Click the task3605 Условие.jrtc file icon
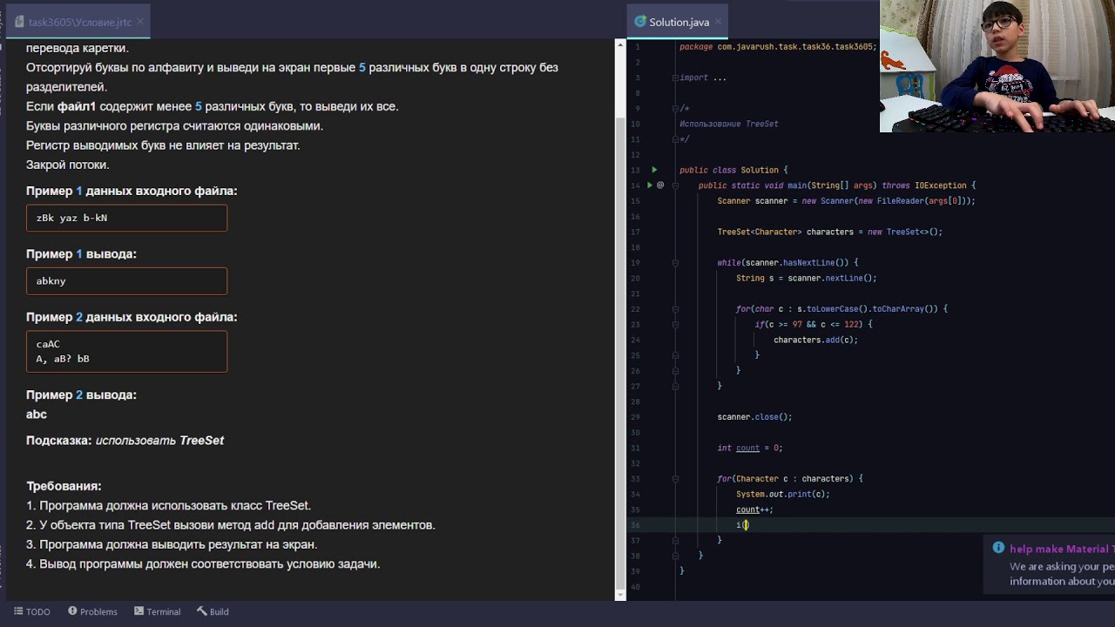The width and height of the screenshot is (1115, 627). (19, 22)
